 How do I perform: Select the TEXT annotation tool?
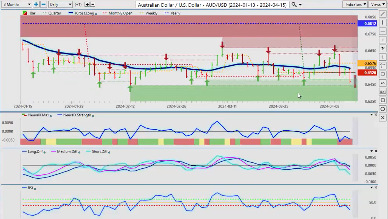point(382,92)
